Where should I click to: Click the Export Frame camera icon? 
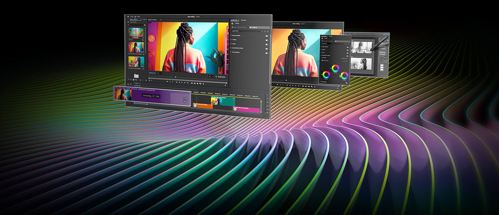tap(198, 83)
